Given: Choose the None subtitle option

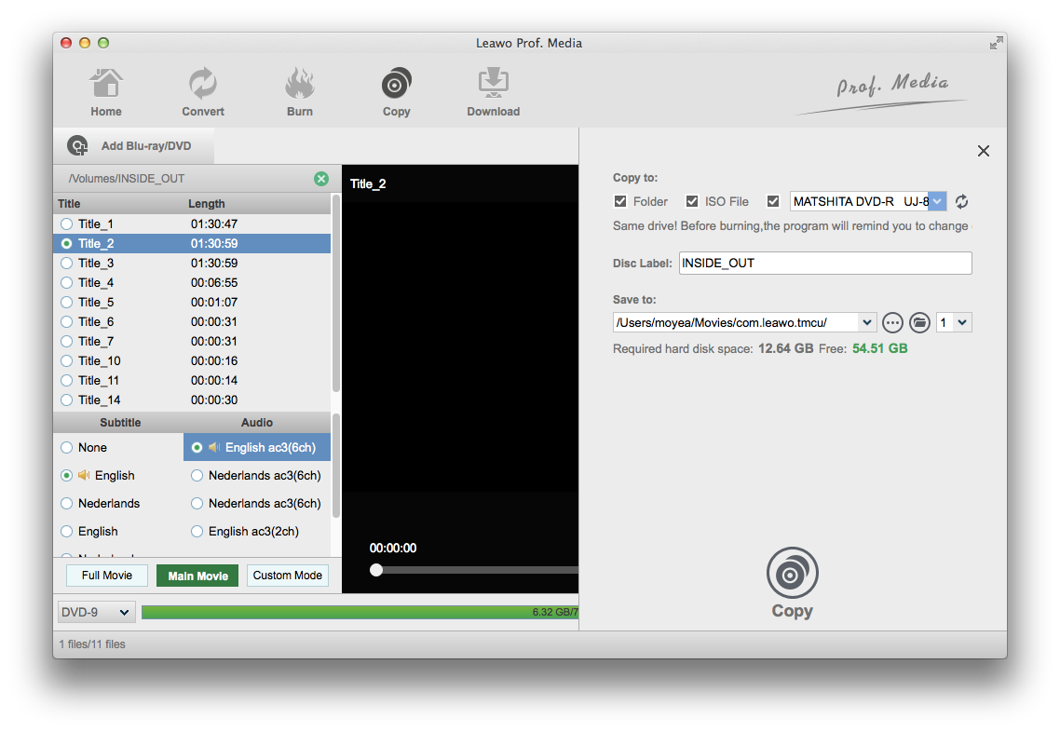Looking at the screenshot, I should coord(66,447).
